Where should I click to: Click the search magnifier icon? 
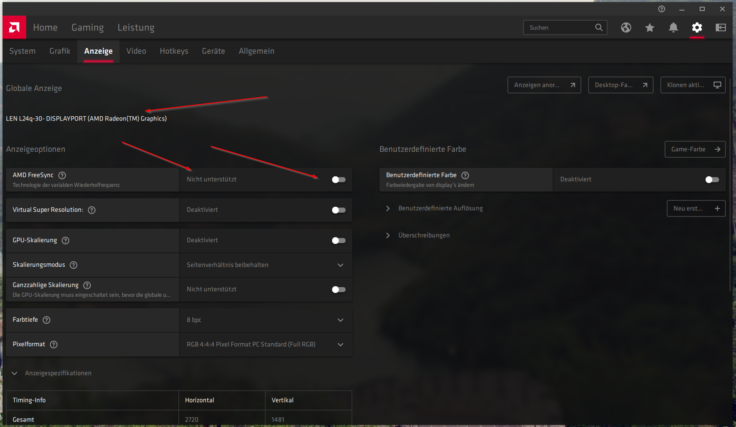(x=599, y=27)
